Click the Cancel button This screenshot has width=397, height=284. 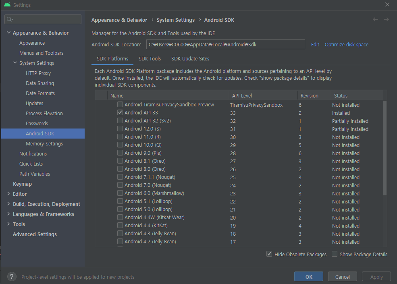pos(343,277)
